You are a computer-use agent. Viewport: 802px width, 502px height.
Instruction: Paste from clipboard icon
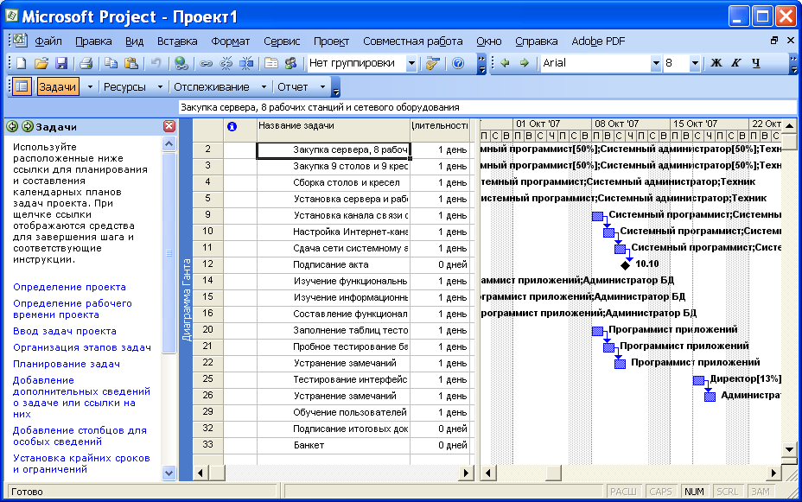click(131, 63)
